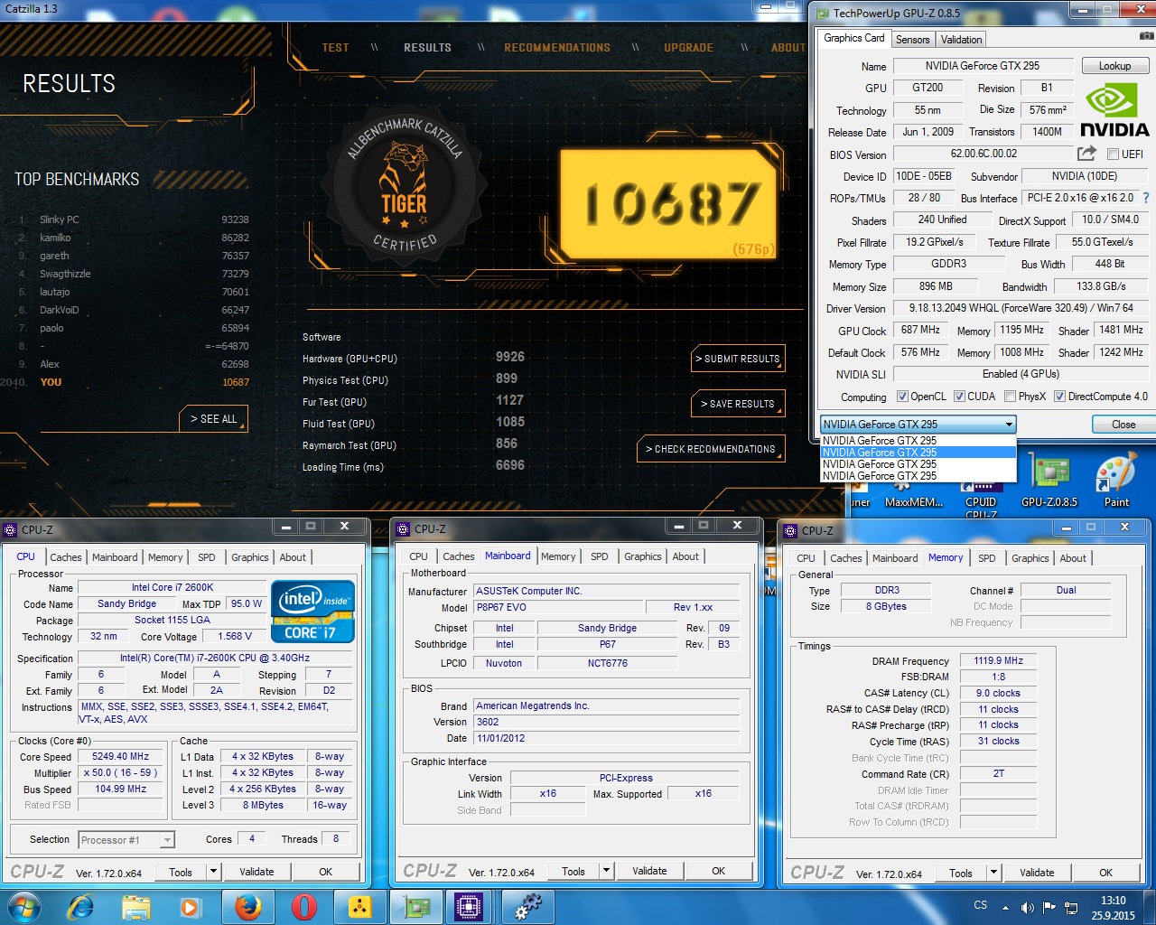Viewport: 1156px width, 925px height.
Task: Click the Intel Core i7 logo in CPU-Z
Action: click(x=312, y=612)
